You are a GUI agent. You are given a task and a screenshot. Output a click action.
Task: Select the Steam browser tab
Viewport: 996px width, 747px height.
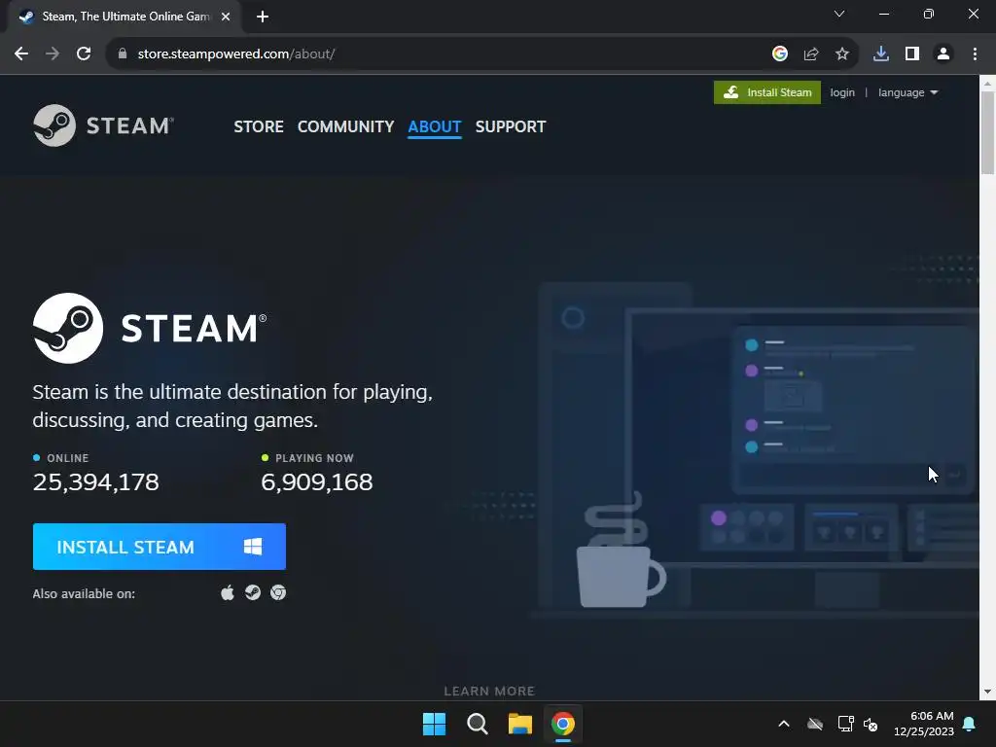124,18
